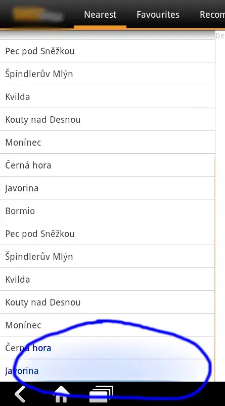Open Javorina listed just above Bormio
This screenshot has height=406, width=225.
(x=107, y=188)
